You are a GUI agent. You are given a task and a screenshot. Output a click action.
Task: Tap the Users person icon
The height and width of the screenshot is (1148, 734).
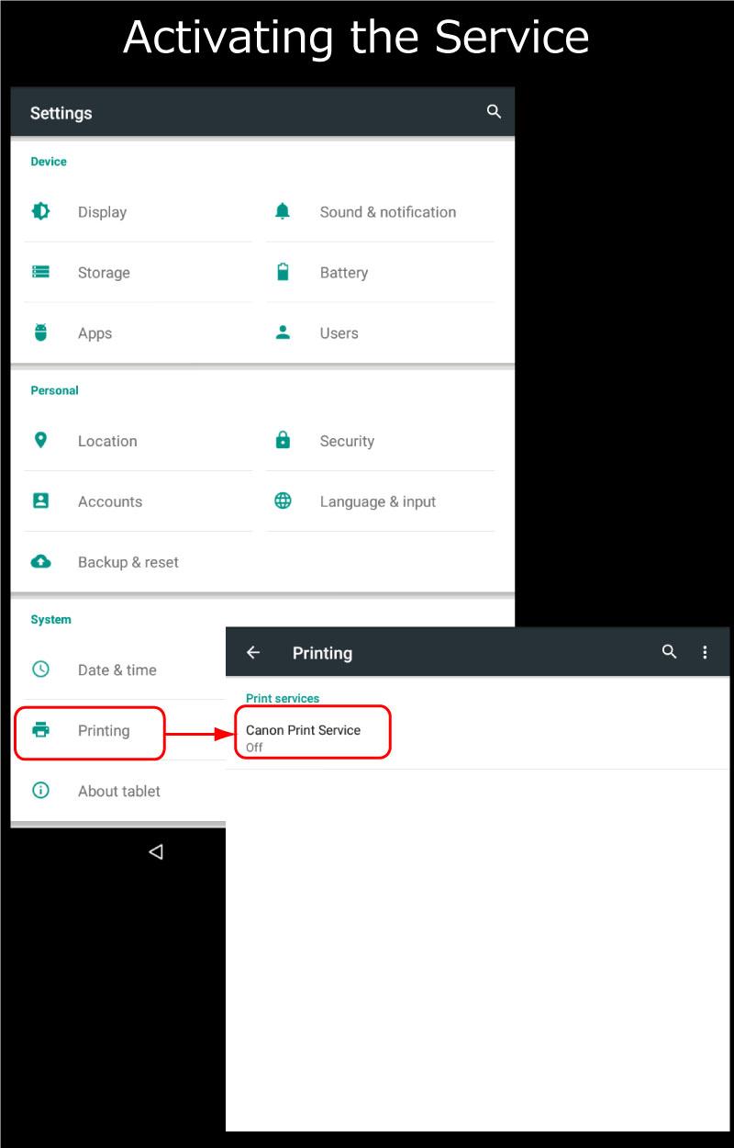[283, 332]
